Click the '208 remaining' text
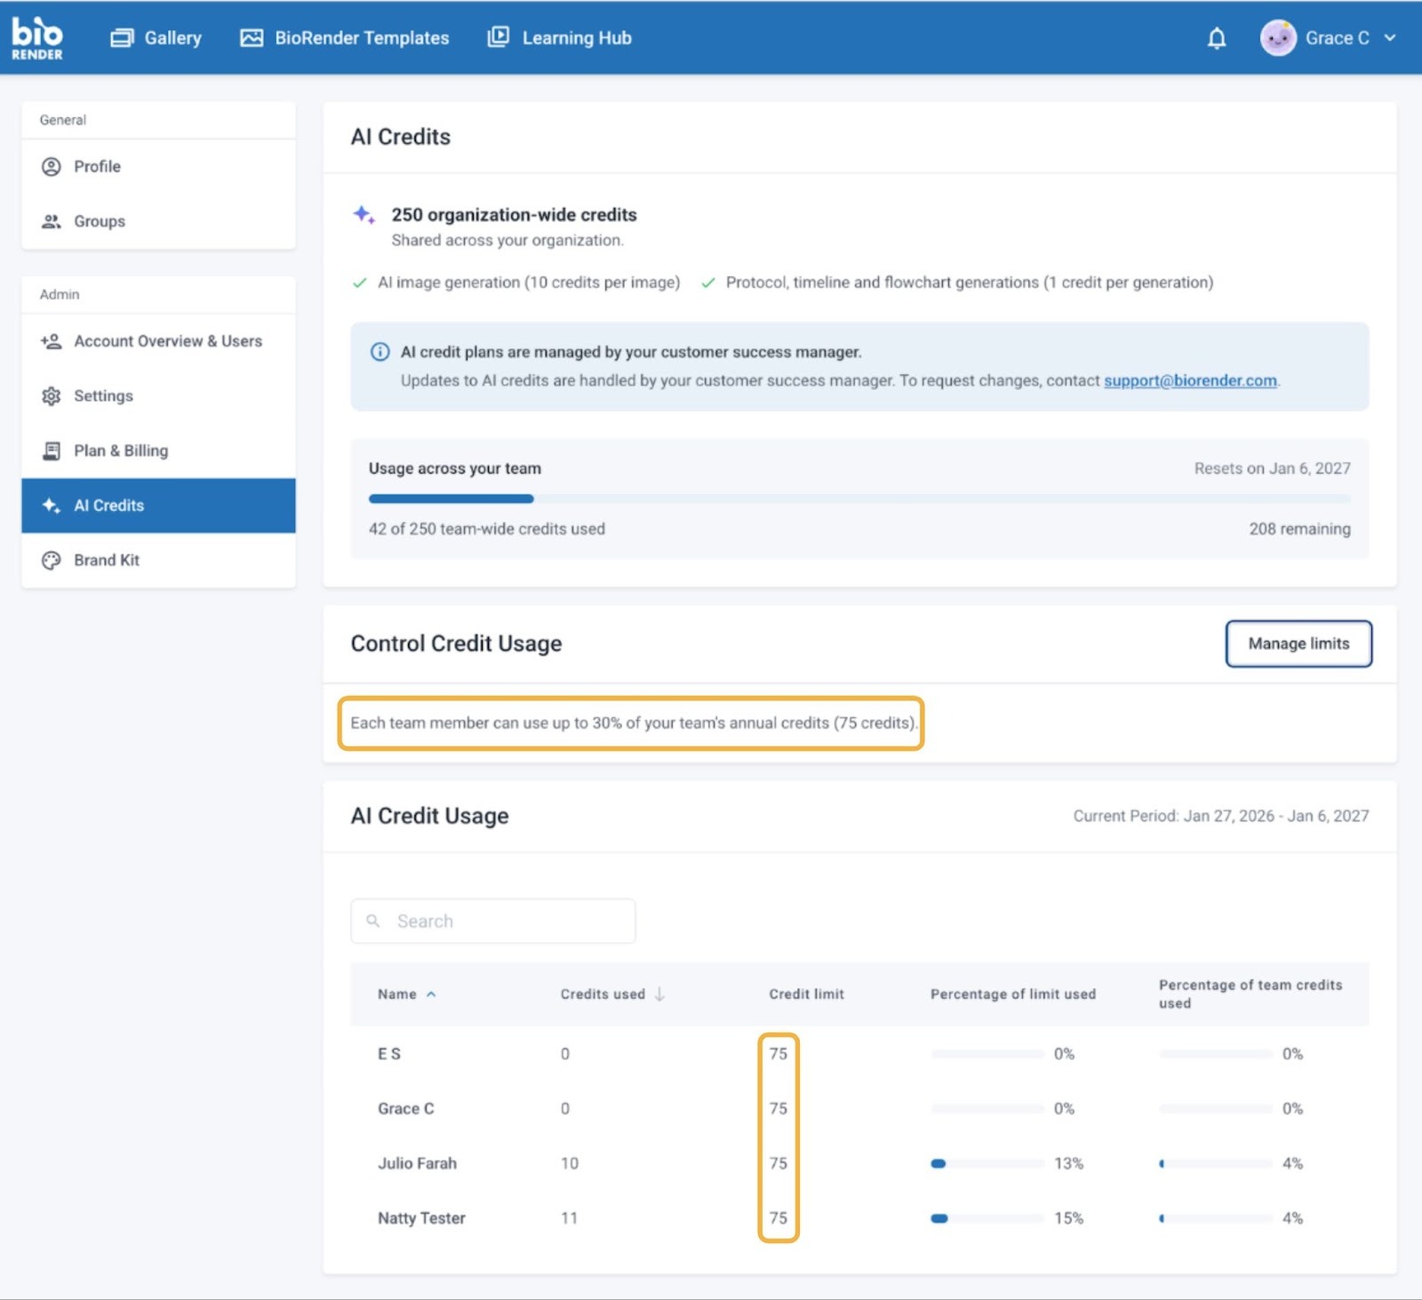1422x1300 pixels. [1299, 529]
